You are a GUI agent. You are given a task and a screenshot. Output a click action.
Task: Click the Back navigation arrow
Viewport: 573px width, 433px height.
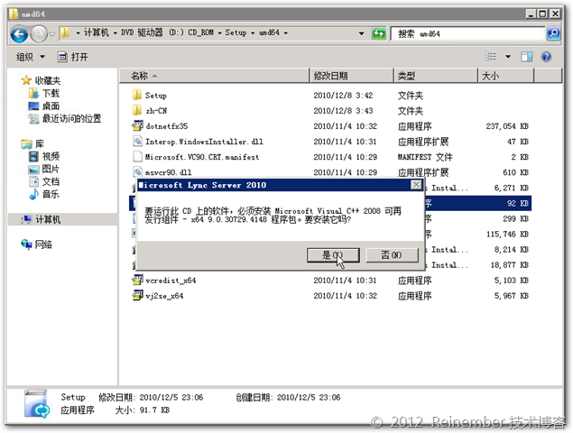(x=19, y=33)
